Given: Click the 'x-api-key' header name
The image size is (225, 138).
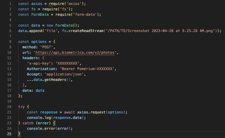Looking at the screenshot, I should (39, 63).
